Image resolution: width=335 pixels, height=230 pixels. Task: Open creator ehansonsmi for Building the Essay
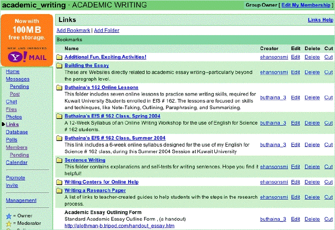point(274,72)
